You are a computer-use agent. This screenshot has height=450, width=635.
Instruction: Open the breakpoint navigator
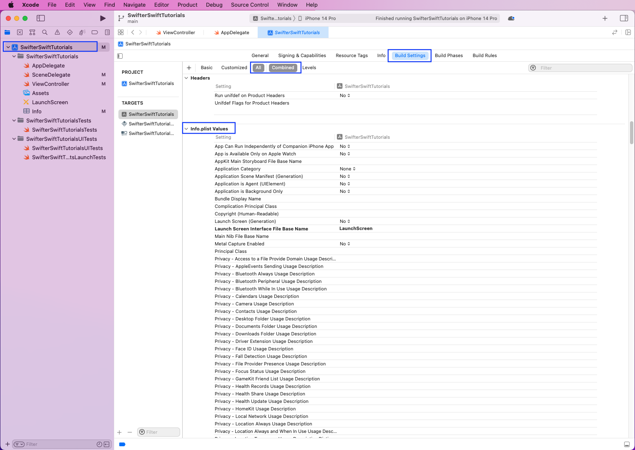(x=95, y=32)
